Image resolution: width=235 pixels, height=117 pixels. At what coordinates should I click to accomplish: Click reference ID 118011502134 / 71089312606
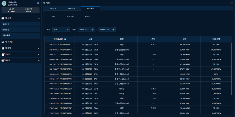(x=59, y=64)
